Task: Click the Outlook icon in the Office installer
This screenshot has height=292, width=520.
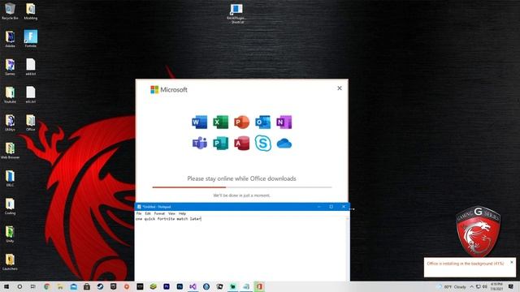Action: coord(262,122)
